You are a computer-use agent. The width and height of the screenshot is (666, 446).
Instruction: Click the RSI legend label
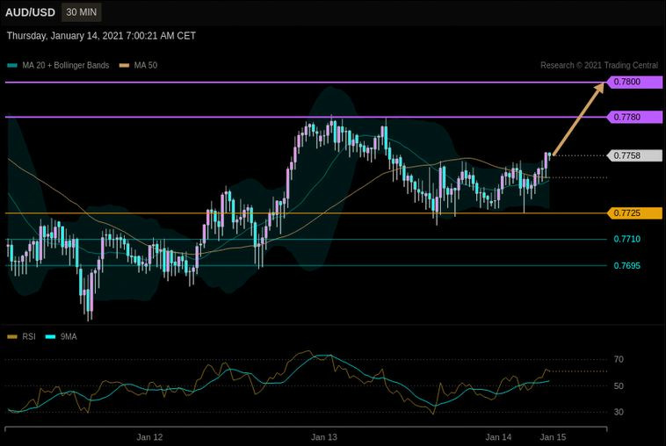[x=29, y=337]
